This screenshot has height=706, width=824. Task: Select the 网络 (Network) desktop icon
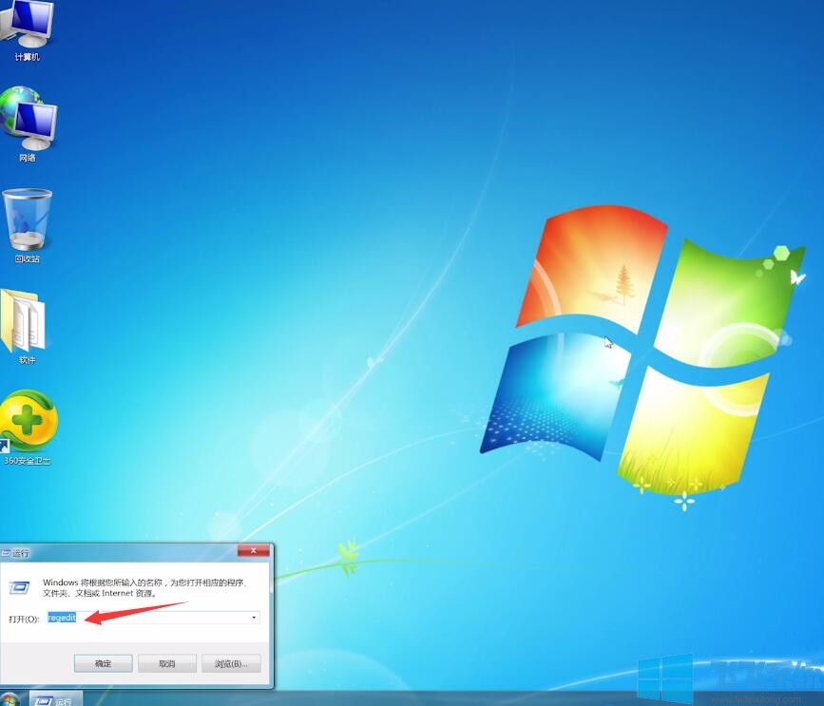coord(28,122)
